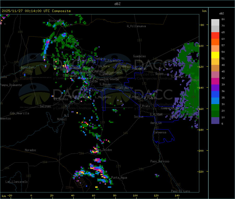Click the 60 km horizontal axis tick

94,196
